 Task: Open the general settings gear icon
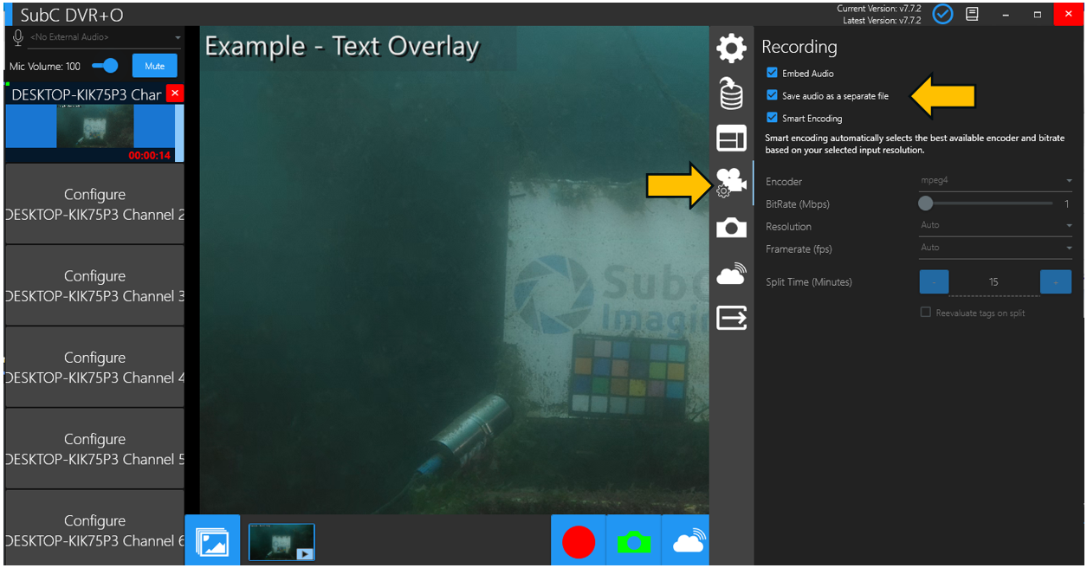[x=732, y=48]
